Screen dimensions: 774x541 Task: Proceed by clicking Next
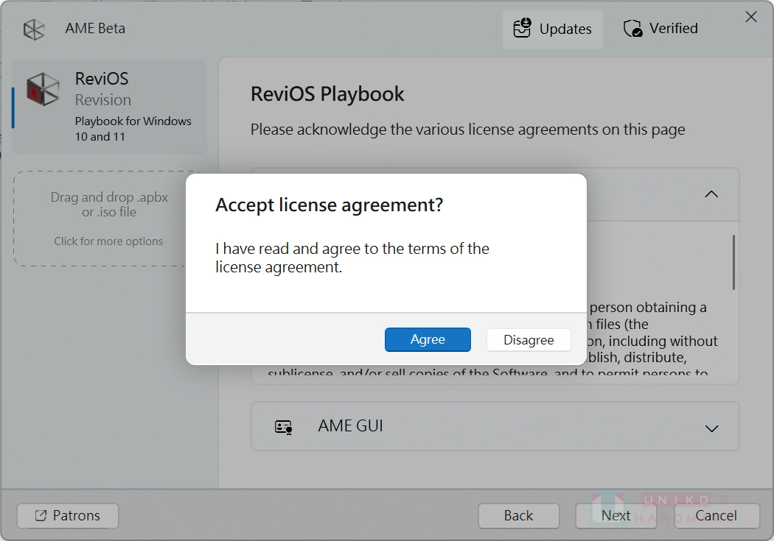coord(616,515)
